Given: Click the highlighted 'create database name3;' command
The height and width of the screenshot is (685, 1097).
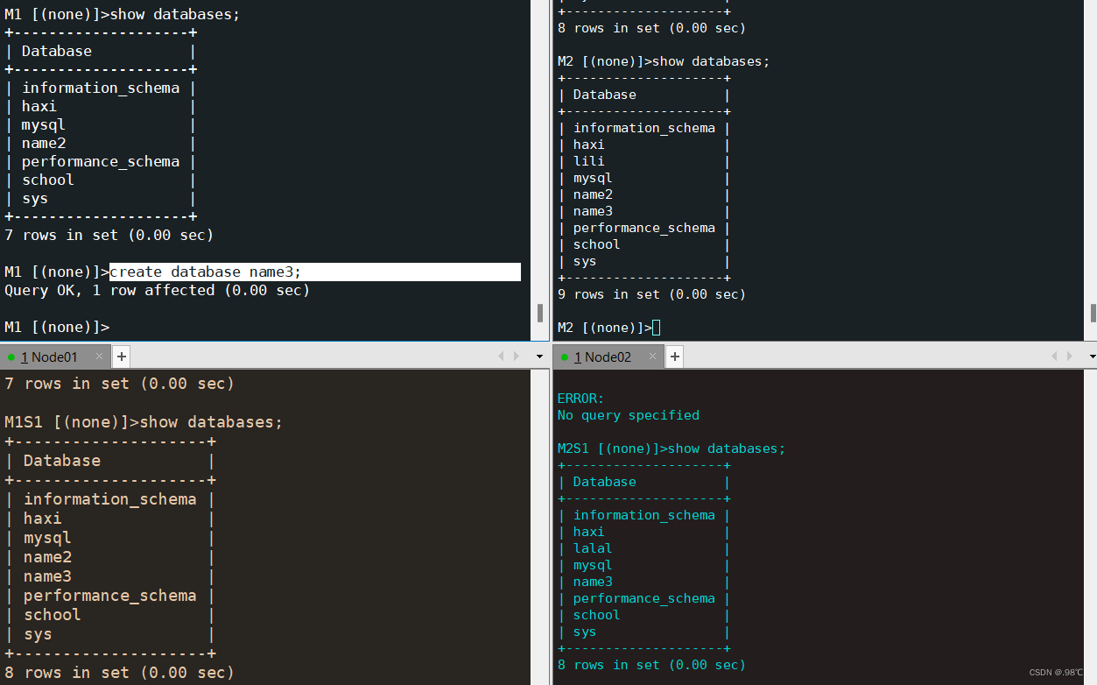Looking at the screenshot, I should 205,272.
